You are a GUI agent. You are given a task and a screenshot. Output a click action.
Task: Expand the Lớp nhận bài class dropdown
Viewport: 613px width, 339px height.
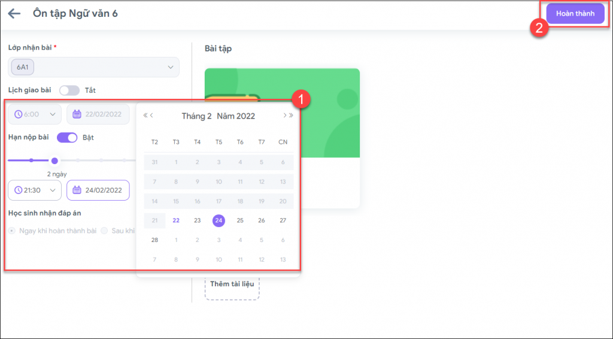(x=170, y=67)
